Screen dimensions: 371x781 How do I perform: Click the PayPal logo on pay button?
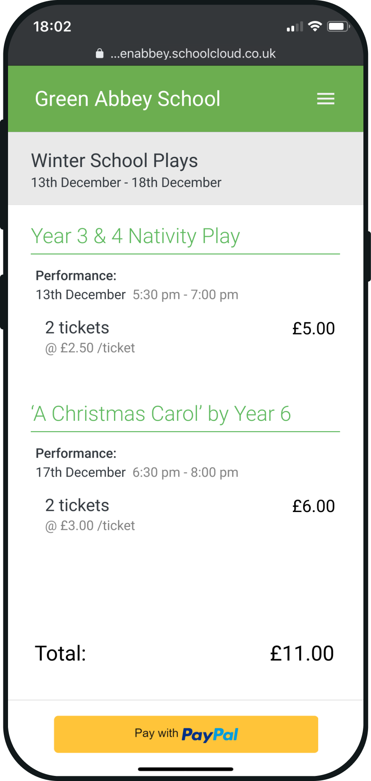click(x=210, y=734)
